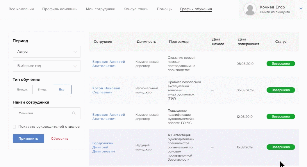Open Профиль компании page
This screenshot has height=167, width=307.
pyautogui.click(x=60, y=9)
